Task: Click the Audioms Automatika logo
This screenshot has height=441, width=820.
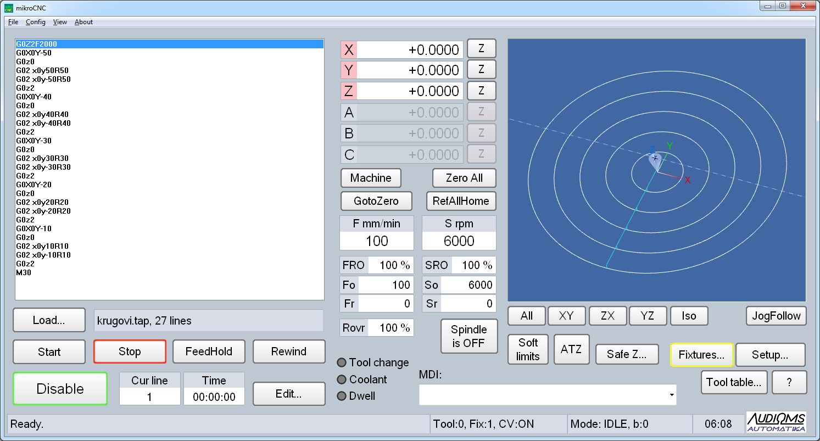Action: [776, 422]
